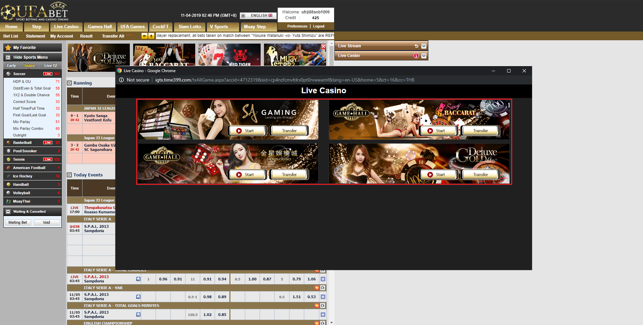643x325 pixels.
Task: Click Red Tiger banner thumbnail
Action: tap(229, 55)
